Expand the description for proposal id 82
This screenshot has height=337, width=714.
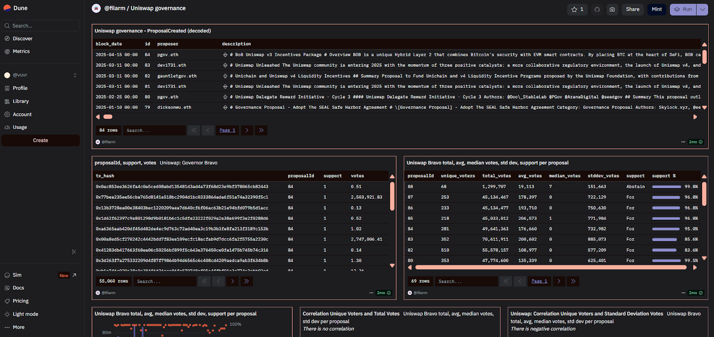click(225, 76)
